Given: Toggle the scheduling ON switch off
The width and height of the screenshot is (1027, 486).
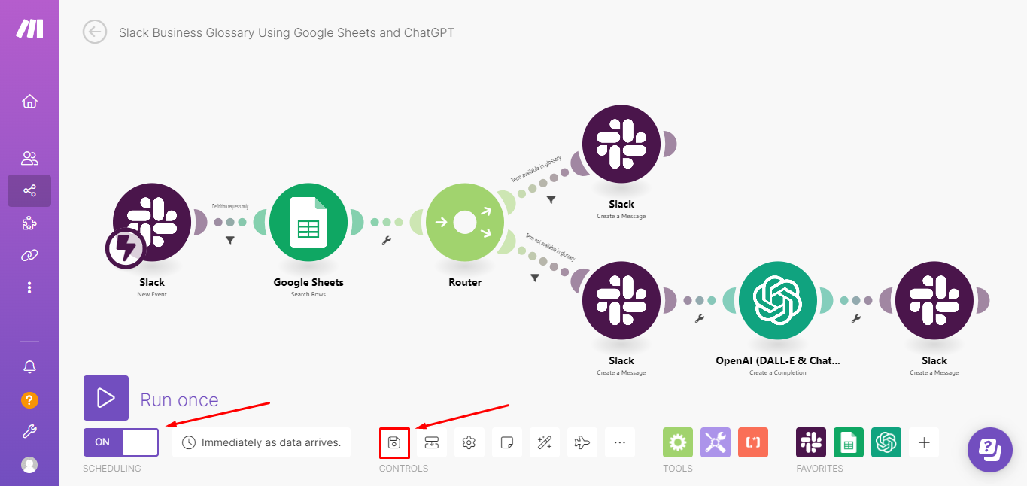Looking at the screenshot, I should pyautogui.click(x=121, y=442).
